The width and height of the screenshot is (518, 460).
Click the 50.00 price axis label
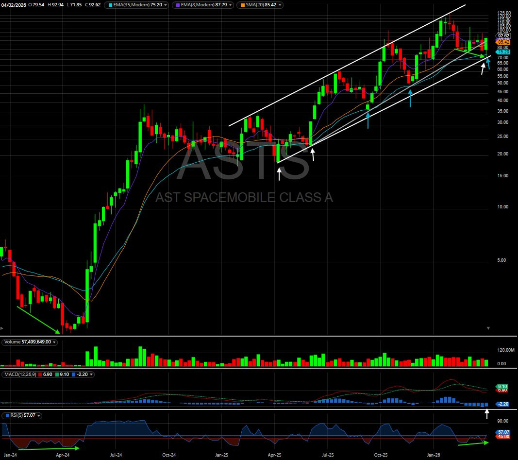click(503, 83)
